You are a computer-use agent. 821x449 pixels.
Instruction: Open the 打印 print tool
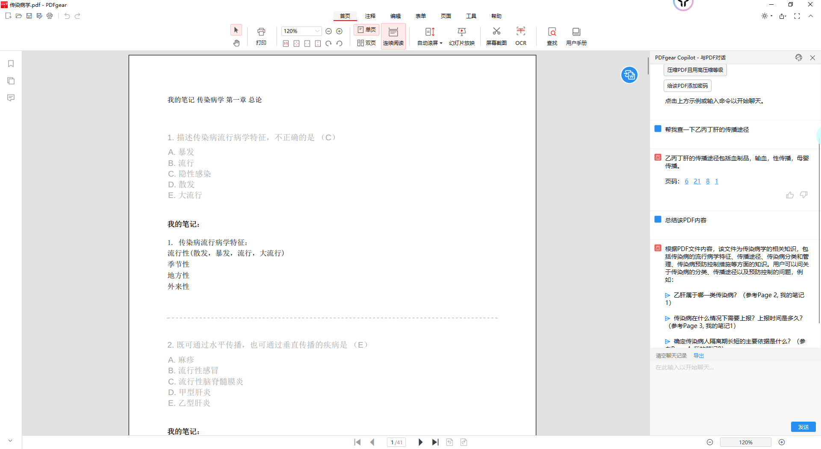(x=261, y=36)
